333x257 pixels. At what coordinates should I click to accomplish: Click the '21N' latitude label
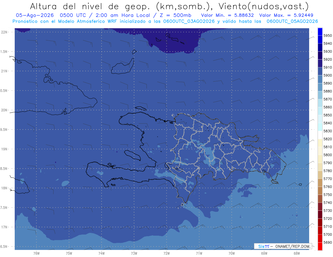click(4, 71)
